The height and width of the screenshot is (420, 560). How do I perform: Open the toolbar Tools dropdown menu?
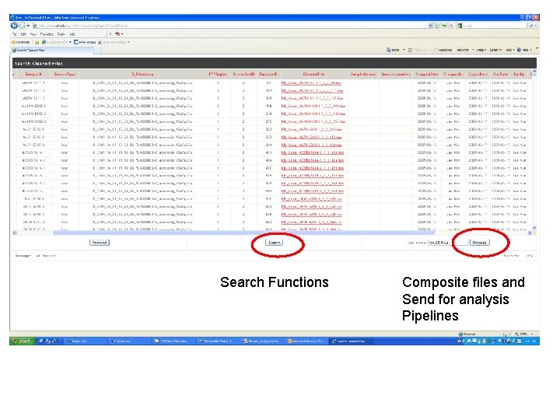509,50
